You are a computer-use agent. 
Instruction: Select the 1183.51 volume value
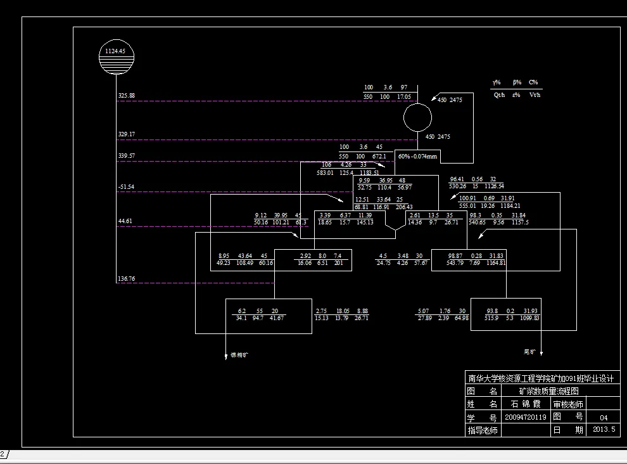tap(369, 173)
